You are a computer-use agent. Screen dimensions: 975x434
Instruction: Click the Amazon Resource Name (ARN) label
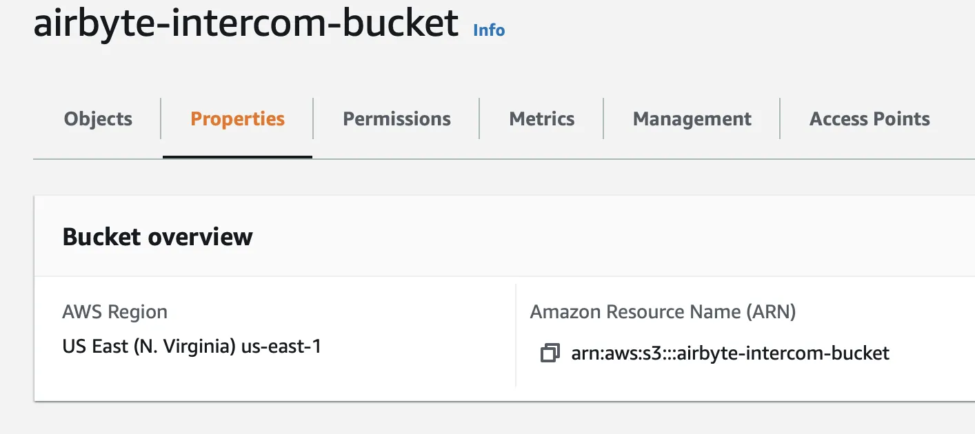[663, 312]
